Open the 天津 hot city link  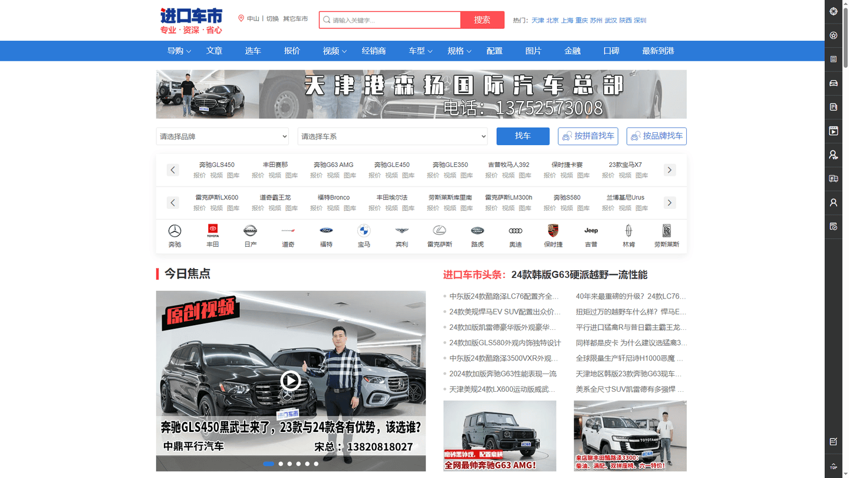coord(538,20)
